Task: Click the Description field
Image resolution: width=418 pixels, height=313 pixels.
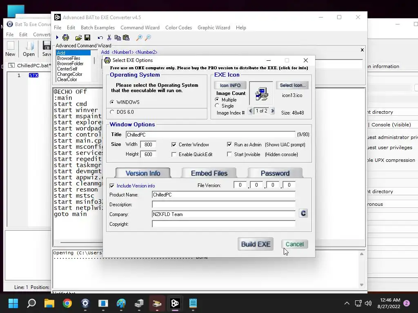Action: point(224,205)
